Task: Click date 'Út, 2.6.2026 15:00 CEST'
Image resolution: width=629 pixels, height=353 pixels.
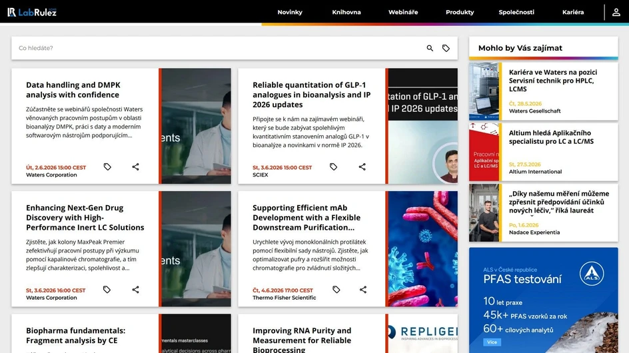Action: pyautogui.click(x=56, y=168)
